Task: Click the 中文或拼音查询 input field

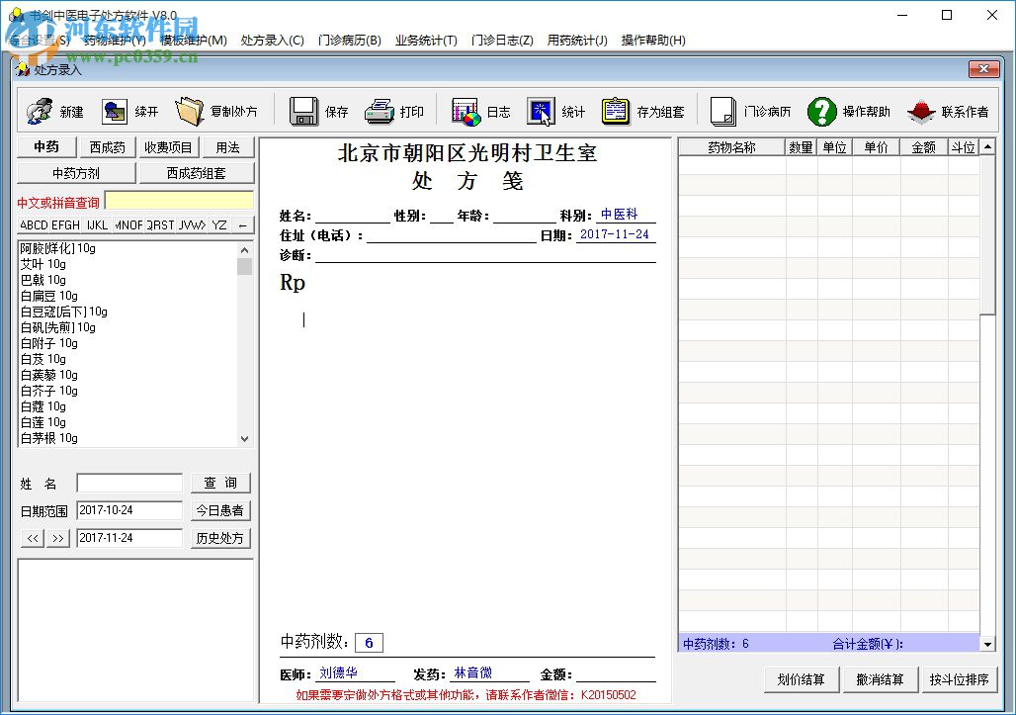Action: [179, 201]
